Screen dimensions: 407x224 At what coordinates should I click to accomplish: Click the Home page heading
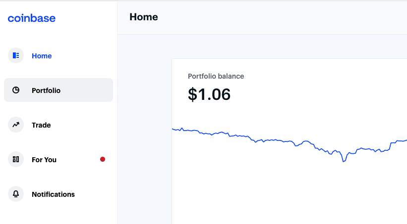pos(144,17)
